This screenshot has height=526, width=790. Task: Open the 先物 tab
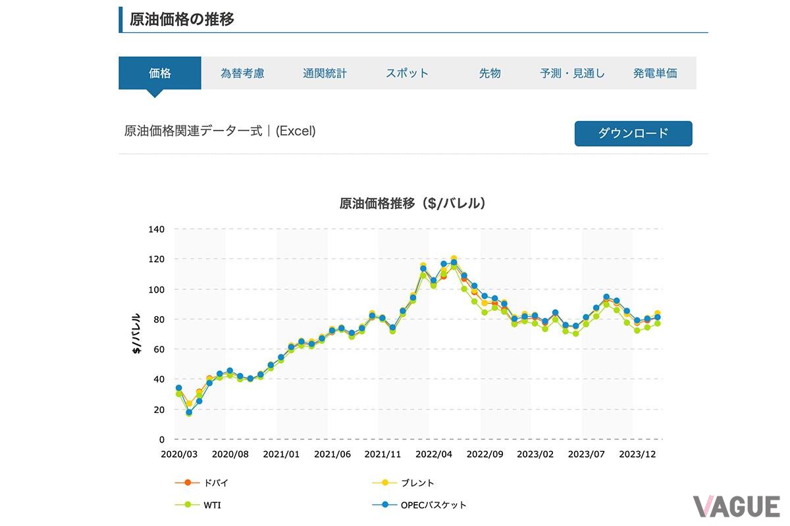tap(490, 73)
